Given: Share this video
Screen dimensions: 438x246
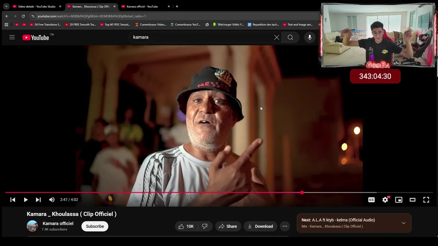Looking at the screenshot, I should pos(228,226).
